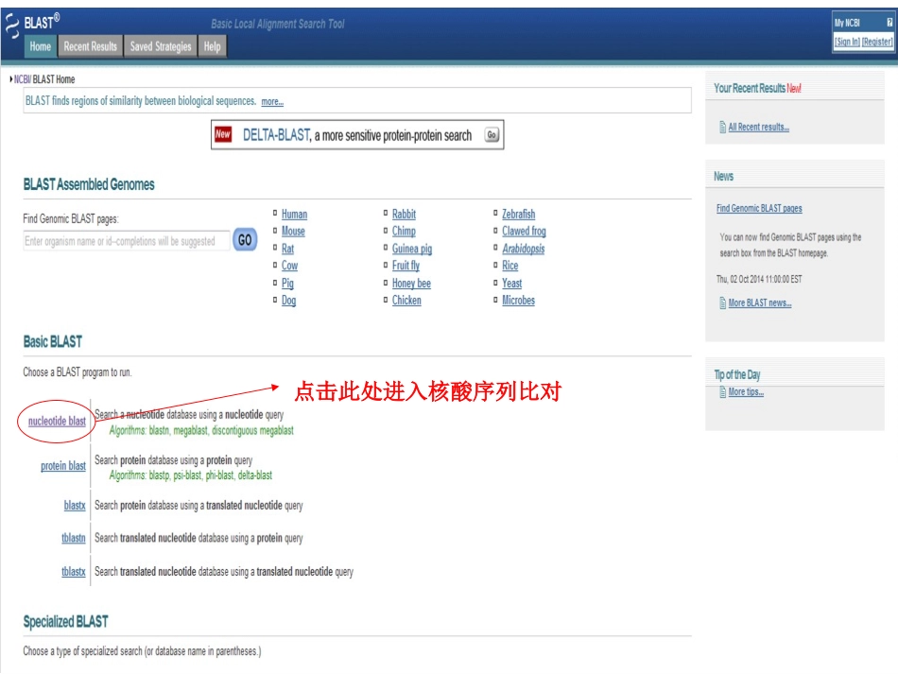Click 'Algorithms: blastn, megablast, discontiguous megablast' text

[201, 430]
